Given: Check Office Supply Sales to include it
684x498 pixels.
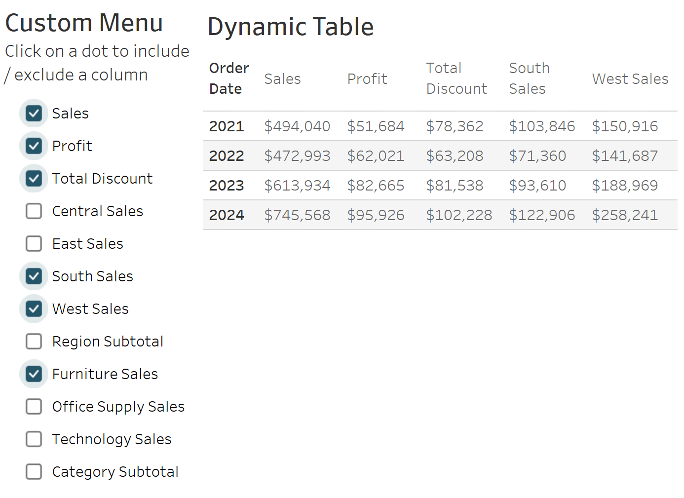Looking at the screenshot, I should [x=33, y=406].
